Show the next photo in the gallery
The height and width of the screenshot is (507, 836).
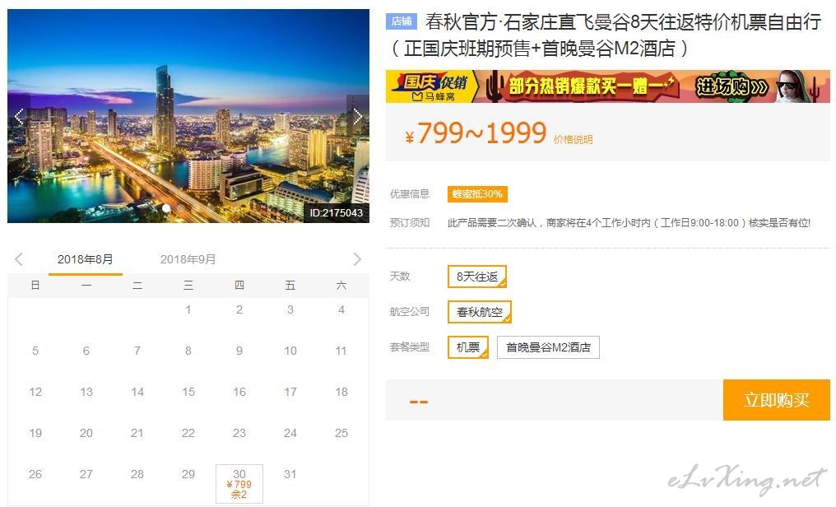tap(358, 116)
